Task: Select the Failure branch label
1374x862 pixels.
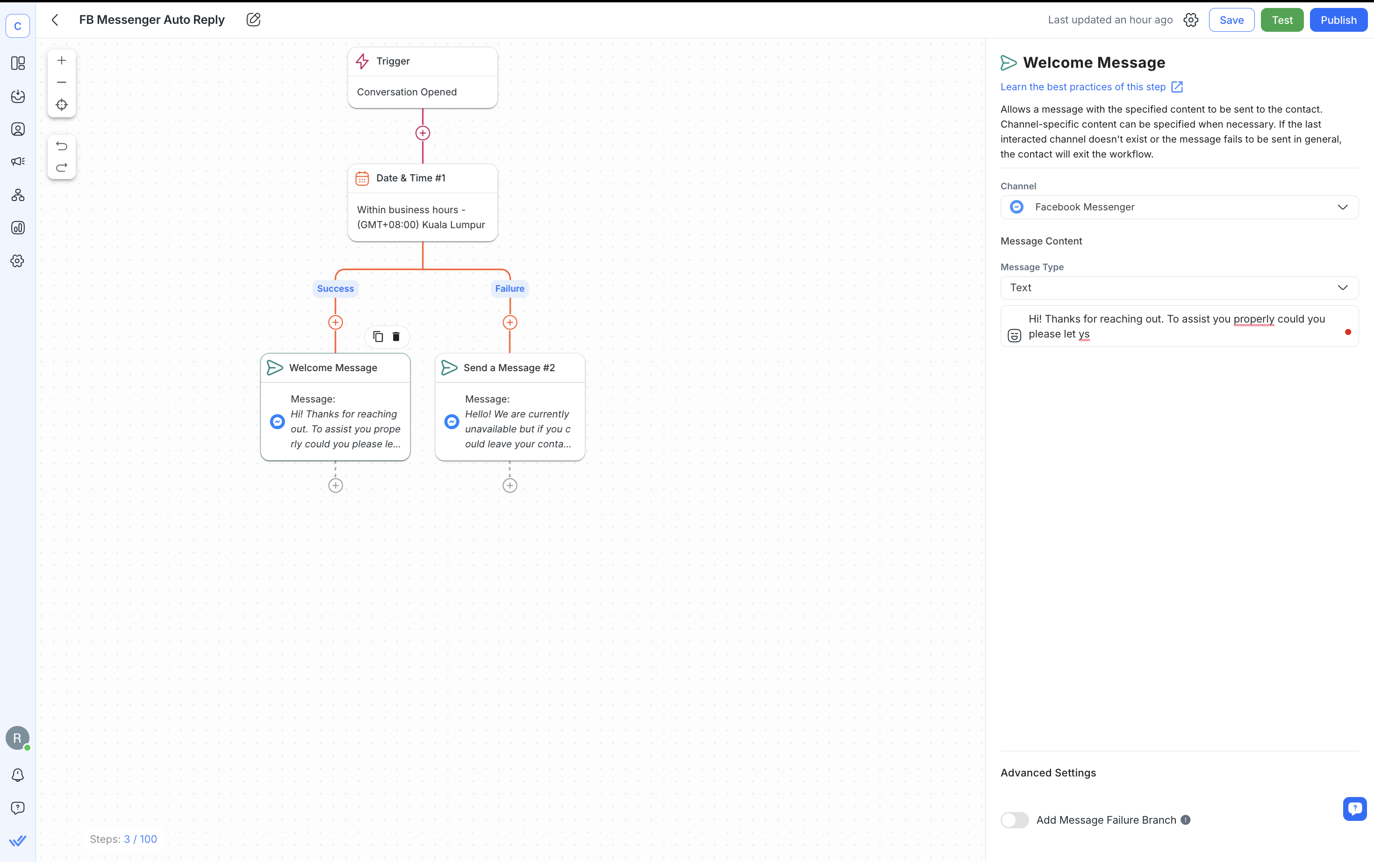Action: (509, 288)
